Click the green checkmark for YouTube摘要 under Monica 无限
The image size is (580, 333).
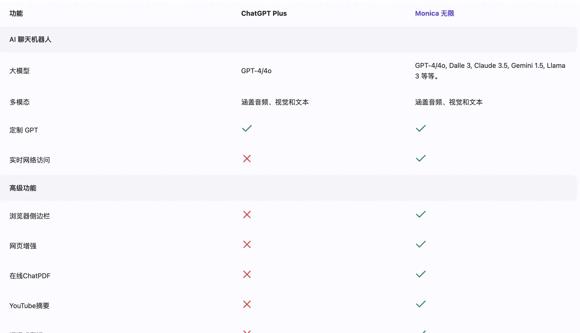pos(421,304)
